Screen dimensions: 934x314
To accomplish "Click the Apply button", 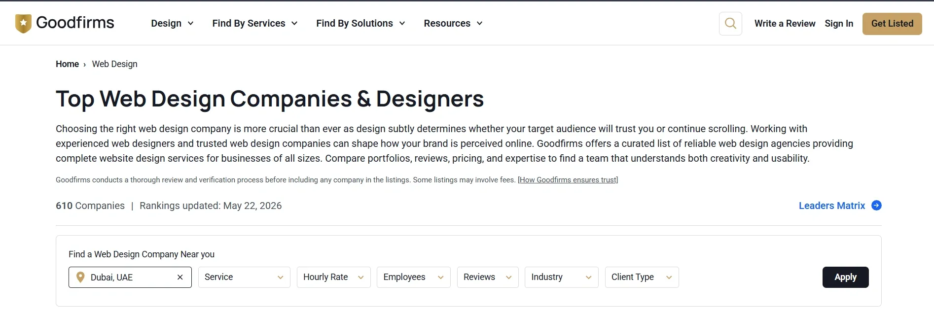I will coord(845,277).
